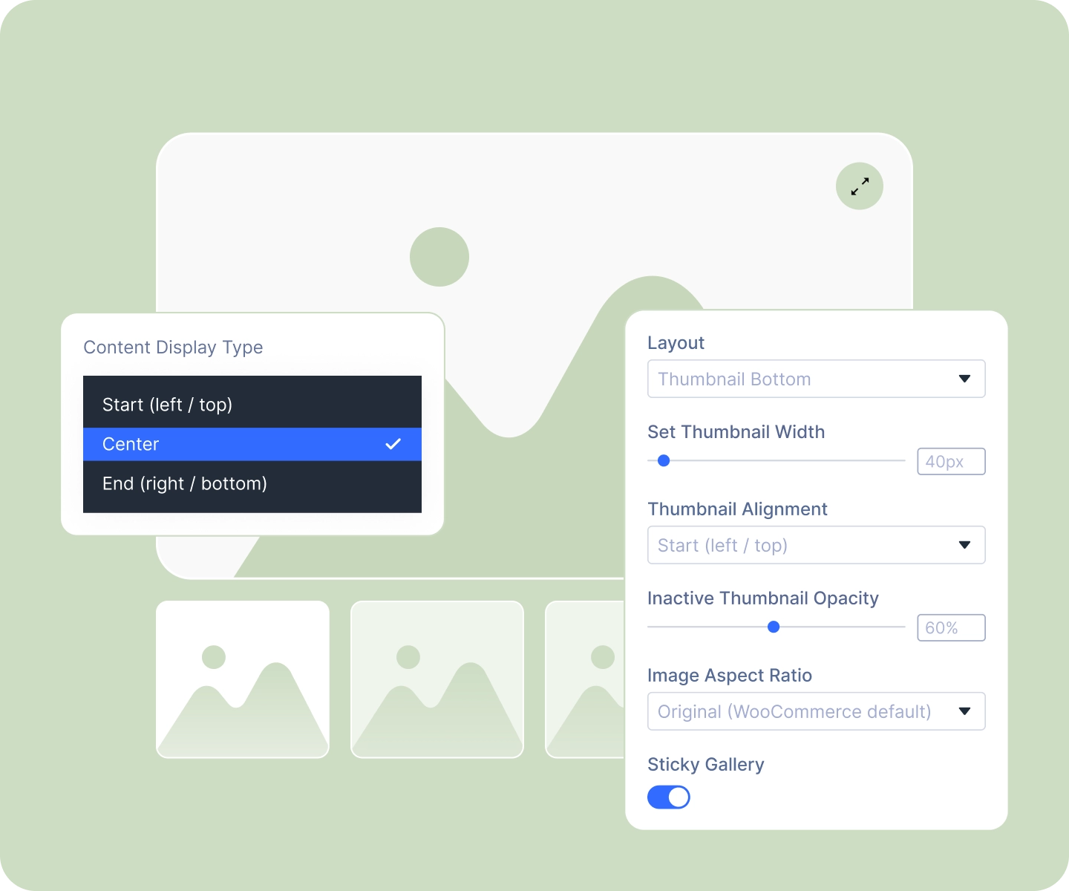1069x891 pixels.
Task: Click the fullscreen expand arrows icon
Action: [860, 186]
